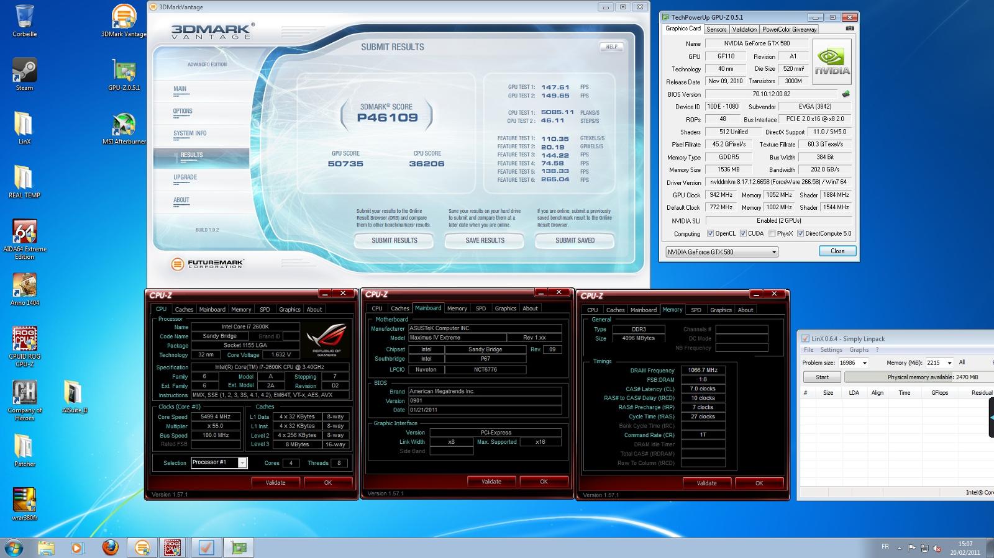Expand the LinX Memory (MiB) dropdown
Screen dimensions: 994x558
click(x=949, y=363)
